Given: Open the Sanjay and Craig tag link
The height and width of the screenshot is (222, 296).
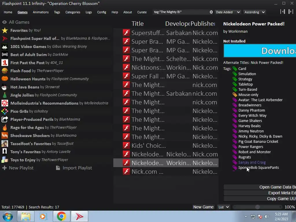Looking at the screenshot, I should tap(252, 162).
